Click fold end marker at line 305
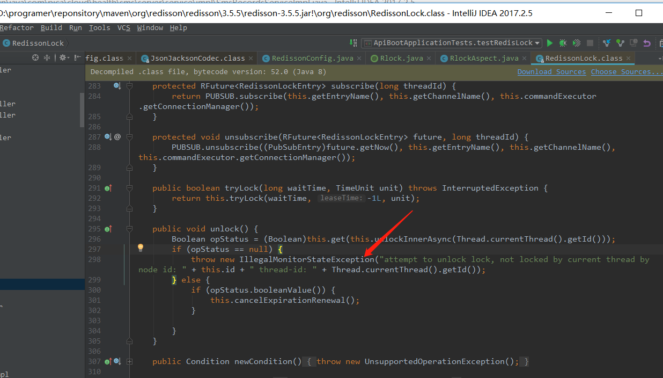The height and width of the screenshot is (378, 663). (129, 341)
